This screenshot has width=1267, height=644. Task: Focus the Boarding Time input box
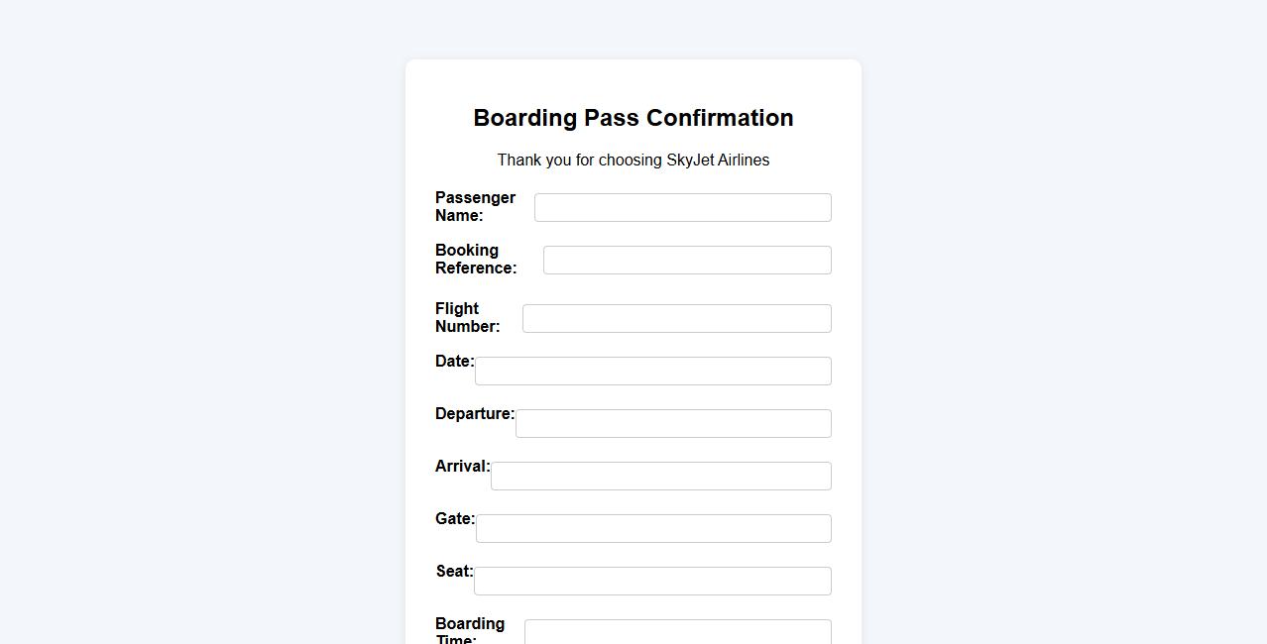(677, 632)
